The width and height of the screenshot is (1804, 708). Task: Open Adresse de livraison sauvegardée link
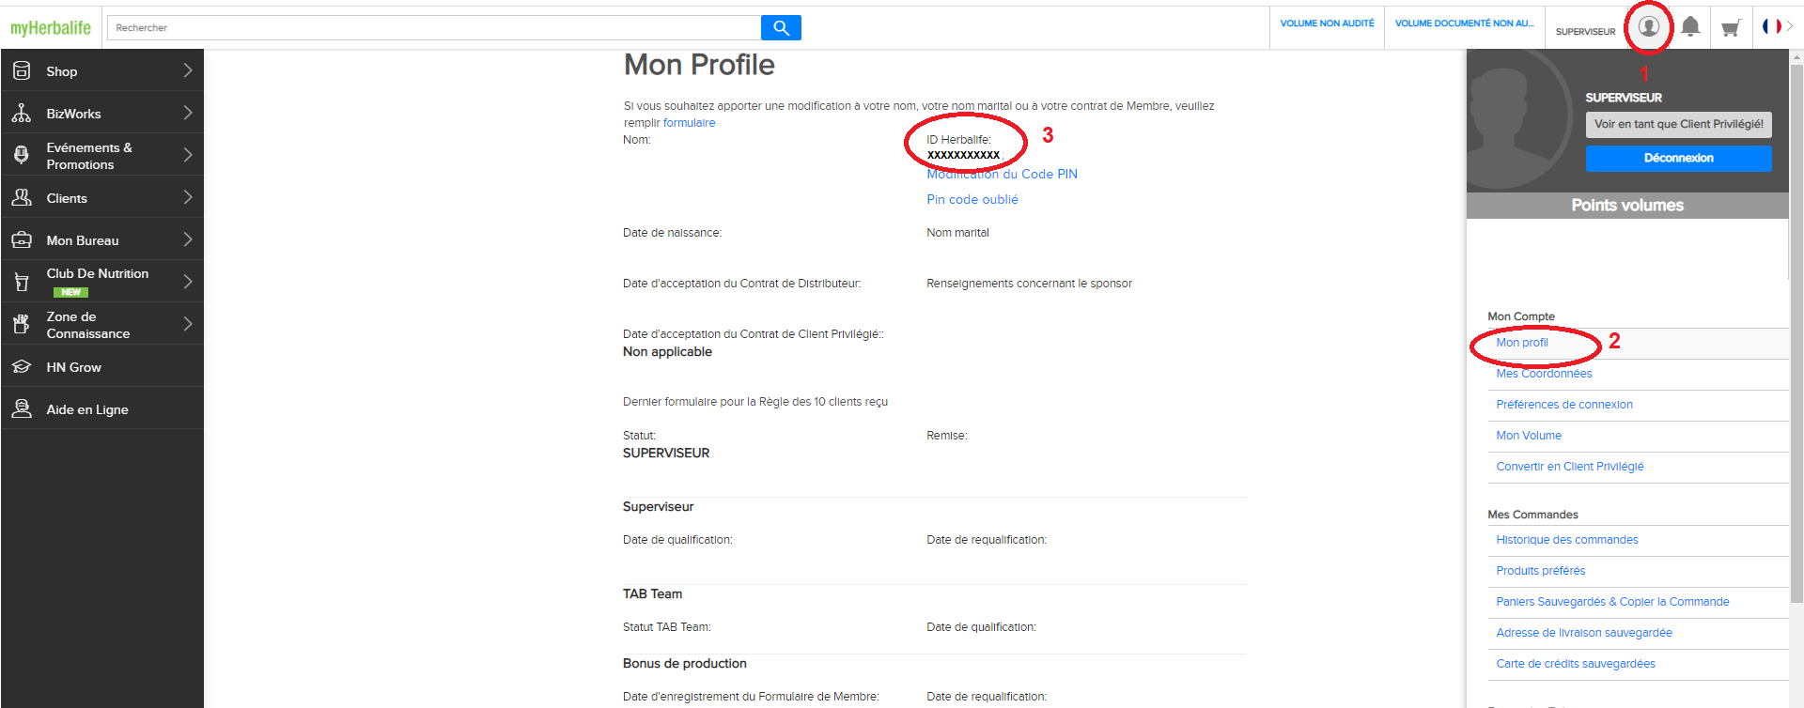pyautogui.click(x=1584, y=633)
